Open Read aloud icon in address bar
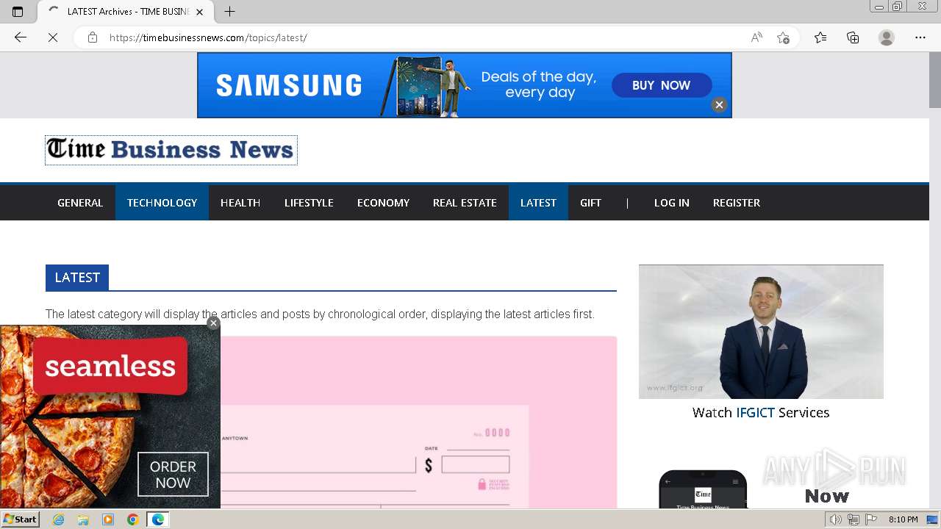This screenshot has height=529, width=941. point(756,37)
